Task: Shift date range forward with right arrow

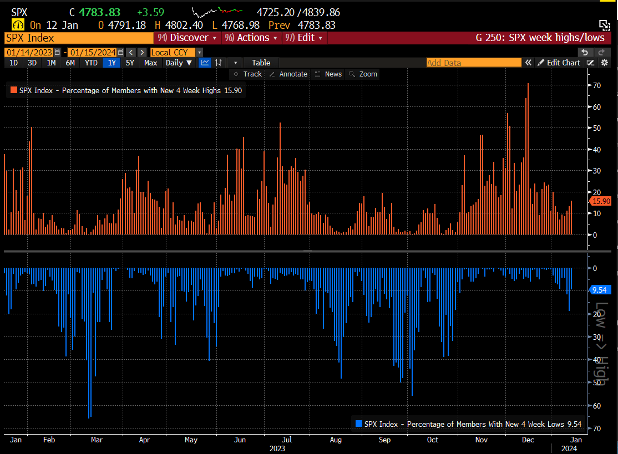Action: pos(143,52)
